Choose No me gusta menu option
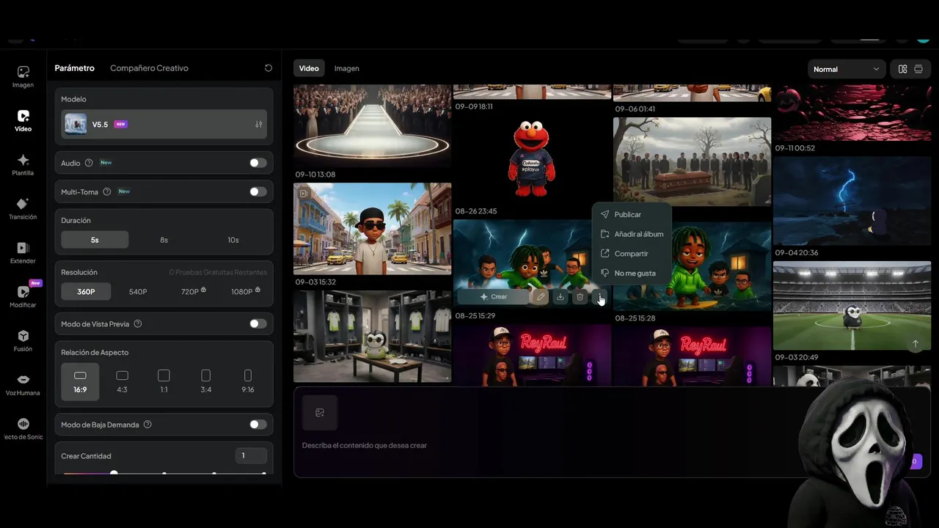This screenshot has width=939, height=528. click(632, 274)
